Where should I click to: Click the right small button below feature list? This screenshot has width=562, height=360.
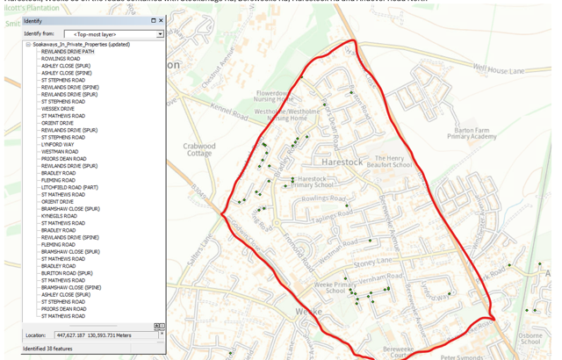[x=162, y=326]
